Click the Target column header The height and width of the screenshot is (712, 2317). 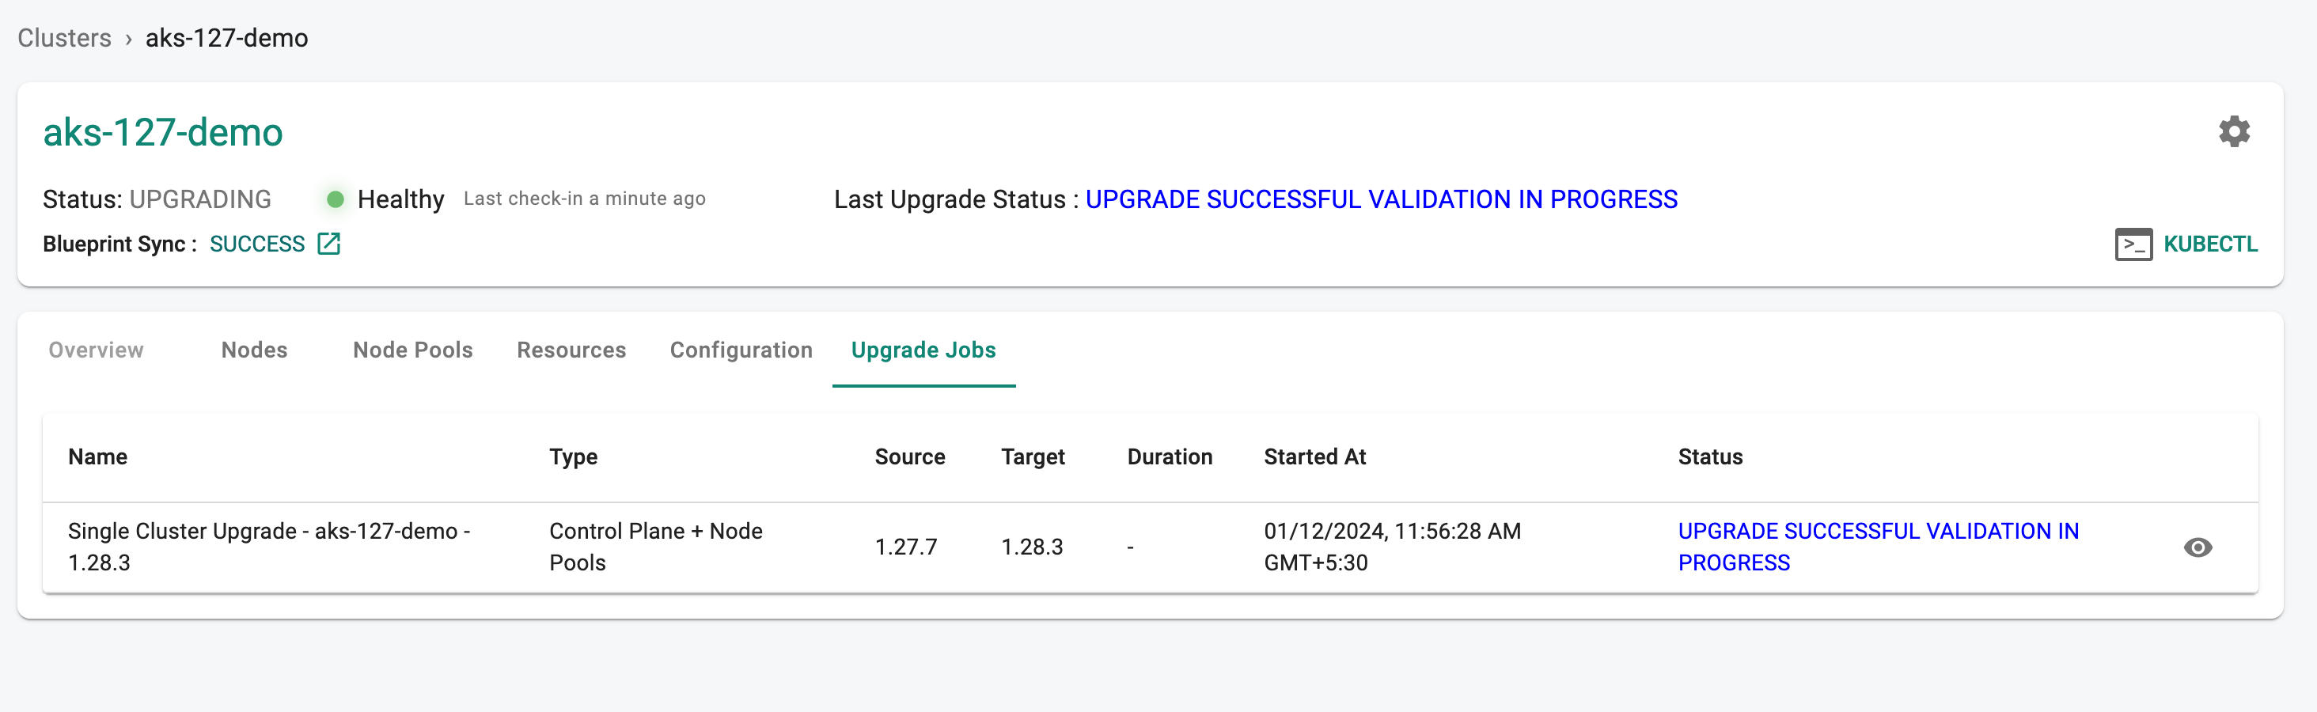pos(1033,456)
